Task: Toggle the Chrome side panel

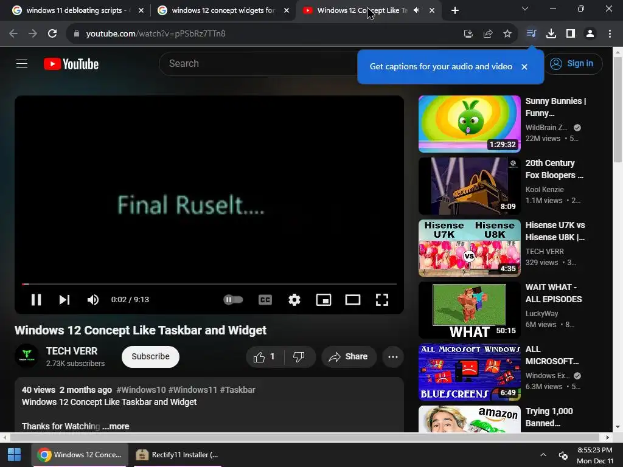Action: [x=571, y=34]
